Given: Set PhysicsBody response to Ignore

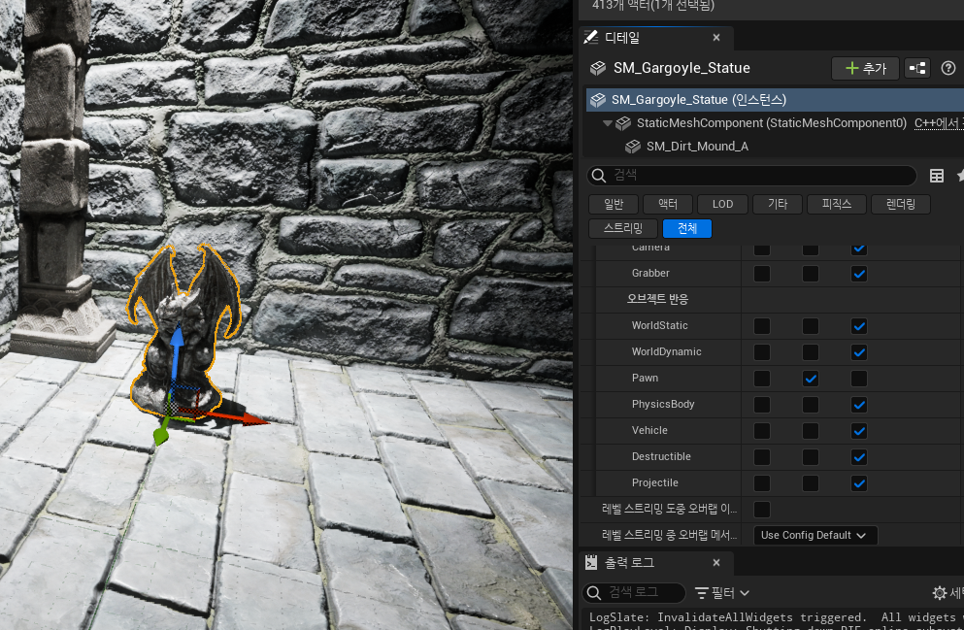Looking at the screenshot, I should [762, 405].
